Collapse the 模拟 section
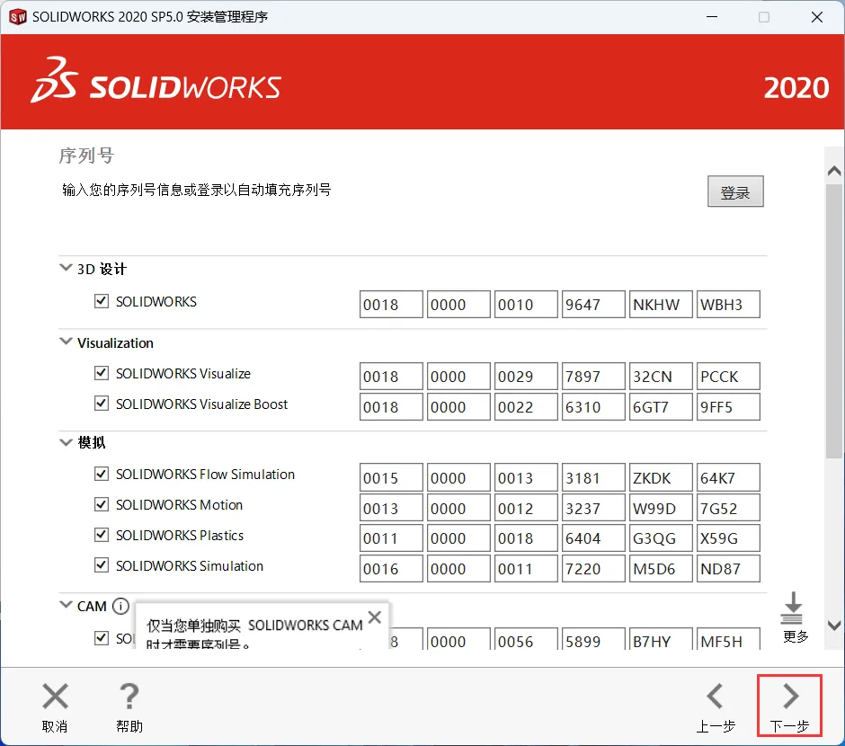This screenshot has height=746, width=845. [x=66, y=442]
